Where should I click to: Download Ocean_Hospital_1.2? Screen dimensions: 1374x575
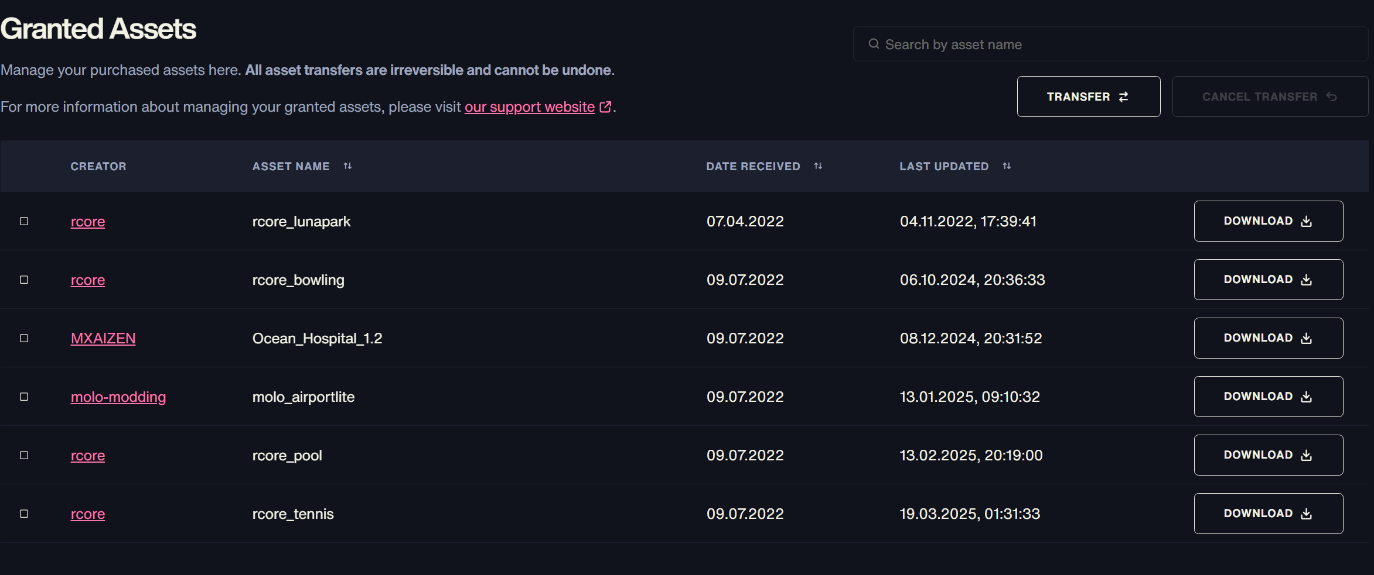[x=1269, y=338]
